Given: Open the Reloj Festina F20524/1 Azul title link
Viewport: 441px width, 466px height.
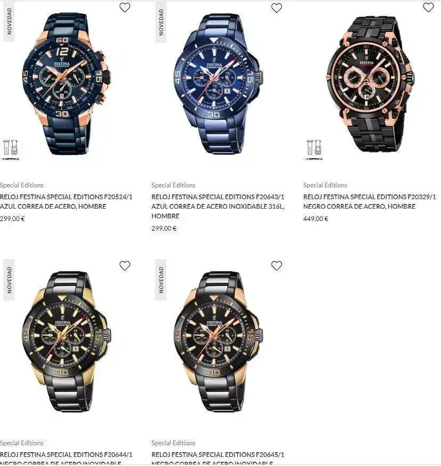Looking at the screenshot, I should click(66, 201).
